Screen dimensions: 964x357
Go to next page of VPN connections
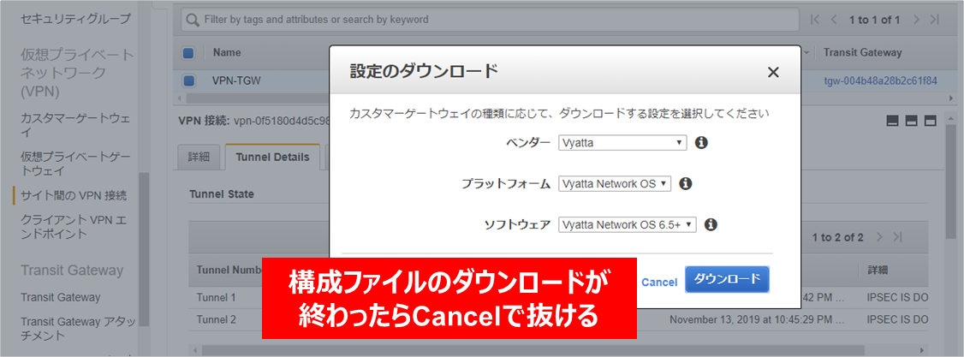tap(917, 19)
